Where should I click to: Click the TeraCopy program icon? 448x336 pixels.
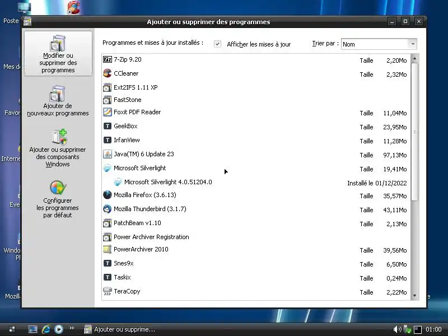click(x=107, y=291)
